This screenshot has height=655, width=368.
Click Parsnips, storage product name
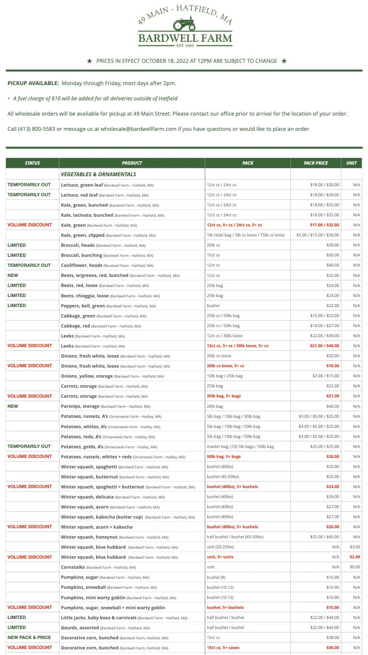pos(80,406)
